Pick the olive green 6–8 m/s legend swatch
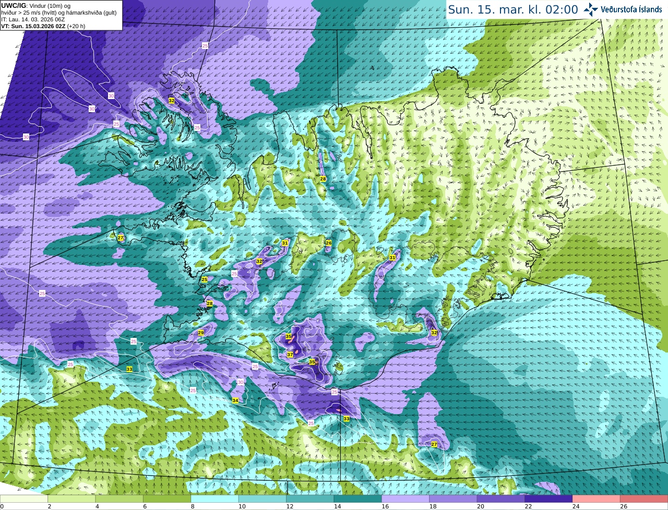This screenshot has height=510, width=668. [167, 499]
